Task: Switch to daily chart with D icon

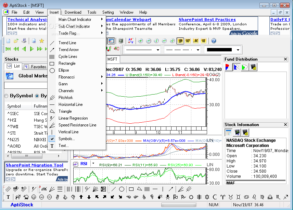Action: pyautogui.click(x=180, y=41)
